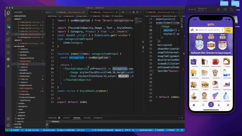Expand the Outline section
The height and width of the screenshot is (136, 242).
[x=18, y=124]
